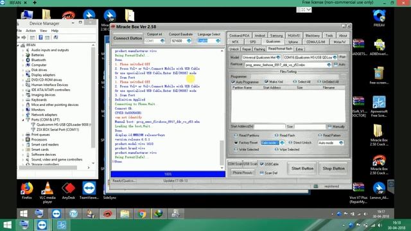This screenshot has height=231, width=411.
Task: Click the Print queues icon in tree
Action: point(28,135)
